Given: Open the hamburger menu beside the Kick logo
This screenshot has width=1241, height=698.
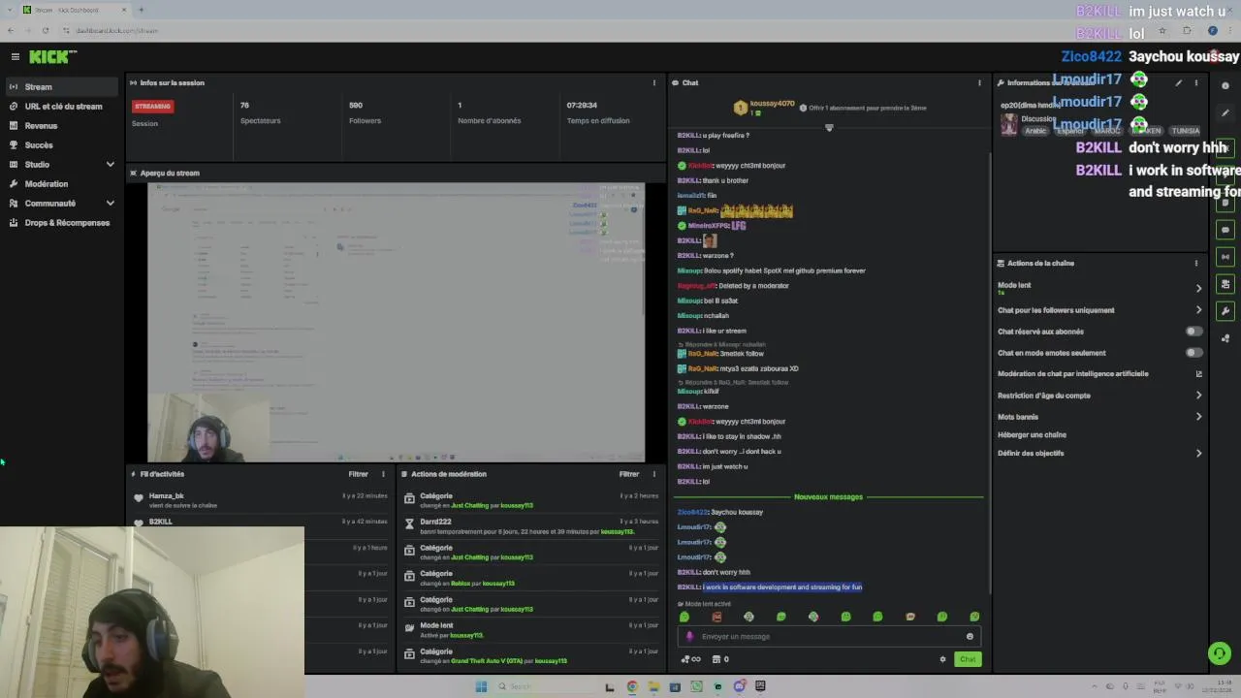Looking at the screenshot, I should [15, 57].
